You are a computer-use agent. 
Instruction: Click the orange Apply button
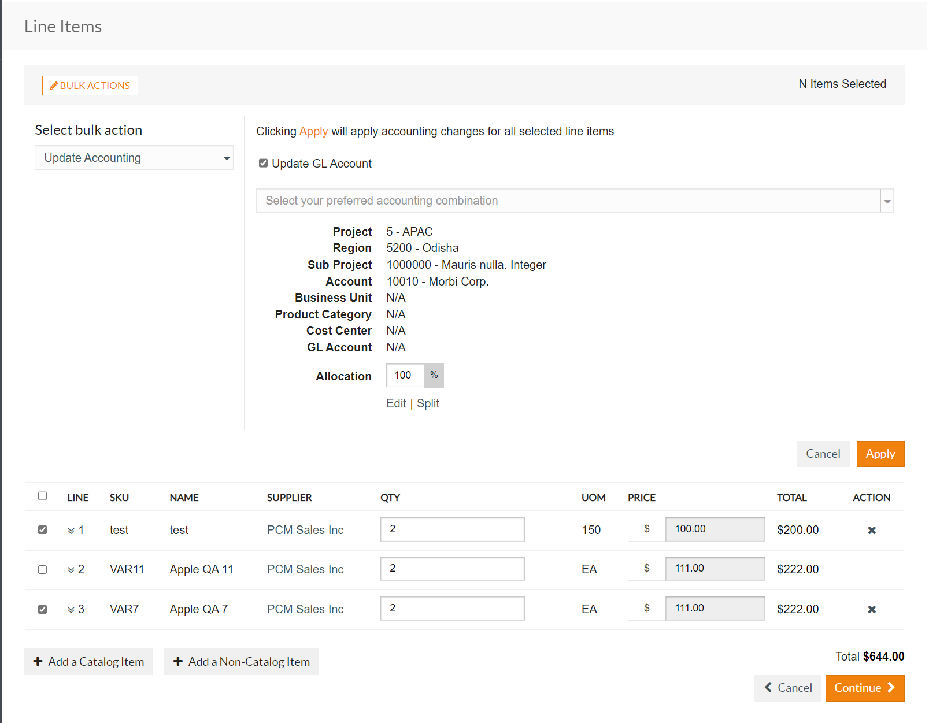880,454
